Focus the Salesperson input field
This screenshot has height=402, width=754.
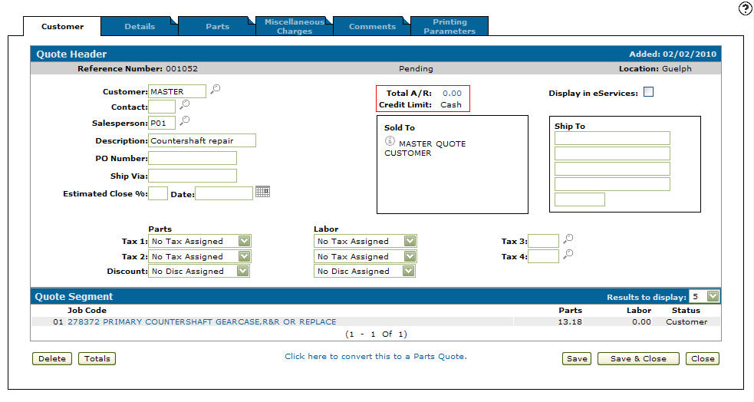[162, 123]
